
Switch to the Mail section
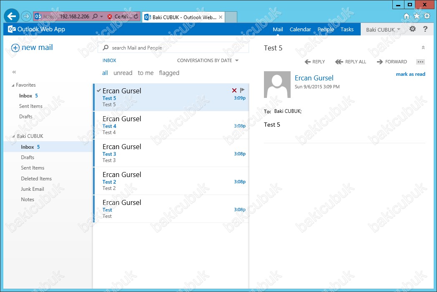coord(278,30)
